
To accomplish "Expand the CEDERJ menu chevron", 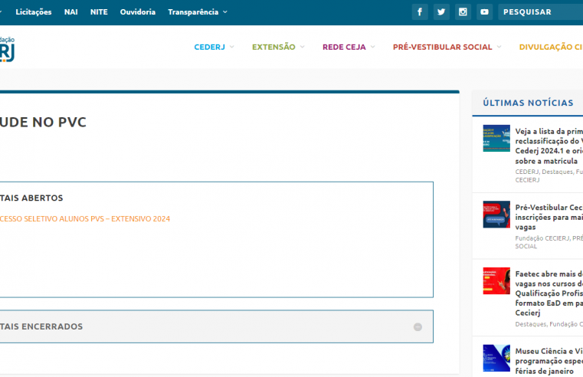I will coord(232,47).
